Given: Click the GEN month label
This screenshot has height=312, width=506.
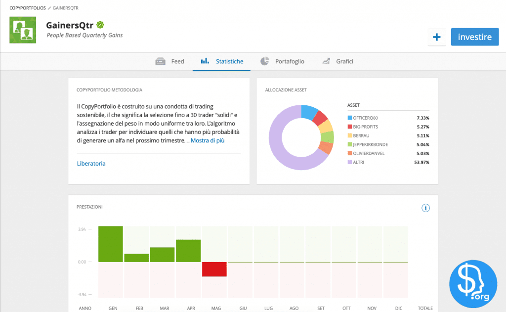Looking at the screenshot, I should (x=113, y=308).
